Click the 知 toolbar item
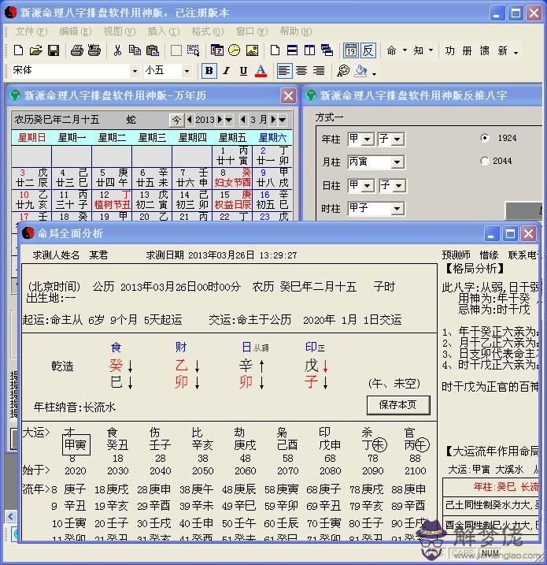Image resolution: width=547 pixels, height=565 pixels. coord(418,50)
